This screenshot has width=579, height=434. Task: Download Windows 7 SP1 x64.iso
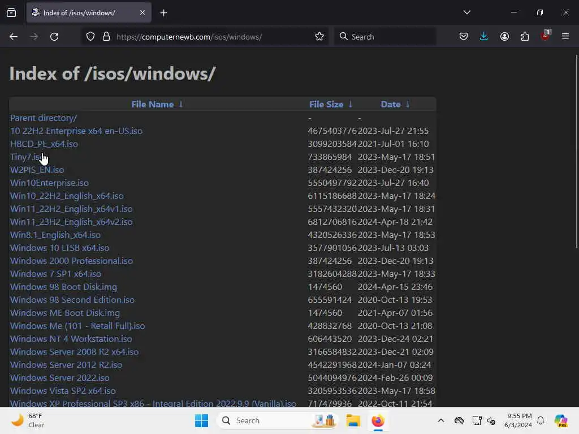(55, 274)
